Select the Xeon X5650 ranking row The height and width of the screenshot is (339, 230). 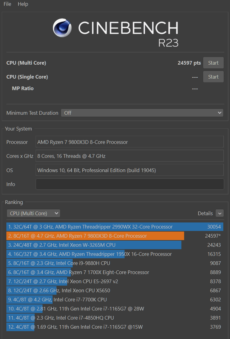[115, 290]
